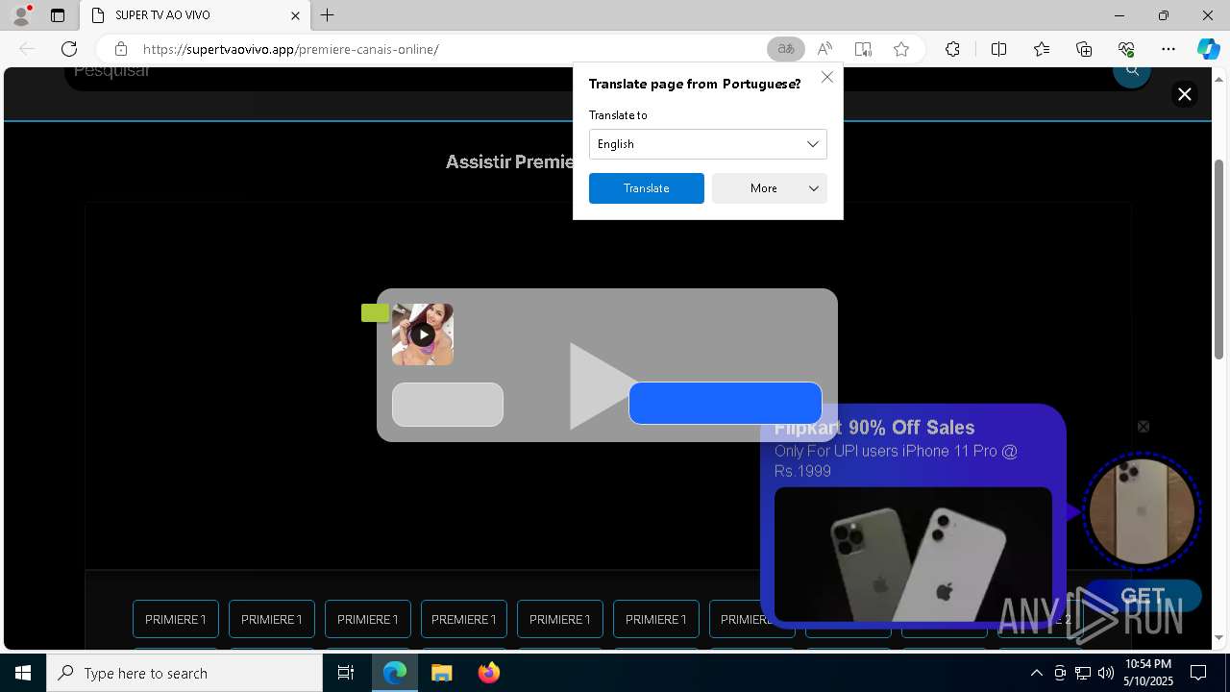Open the notification center
This screenshot has height=692, width=1230.
pyautogui.click(x=1198, y=673)
